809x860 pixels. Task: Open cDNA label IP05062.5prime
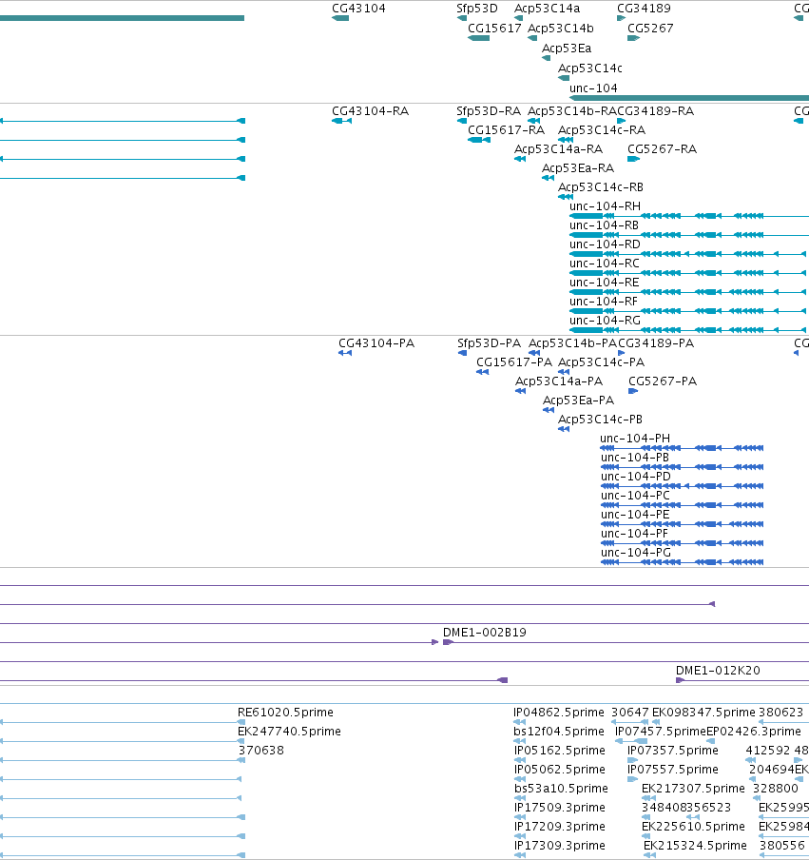coord(560,769)
